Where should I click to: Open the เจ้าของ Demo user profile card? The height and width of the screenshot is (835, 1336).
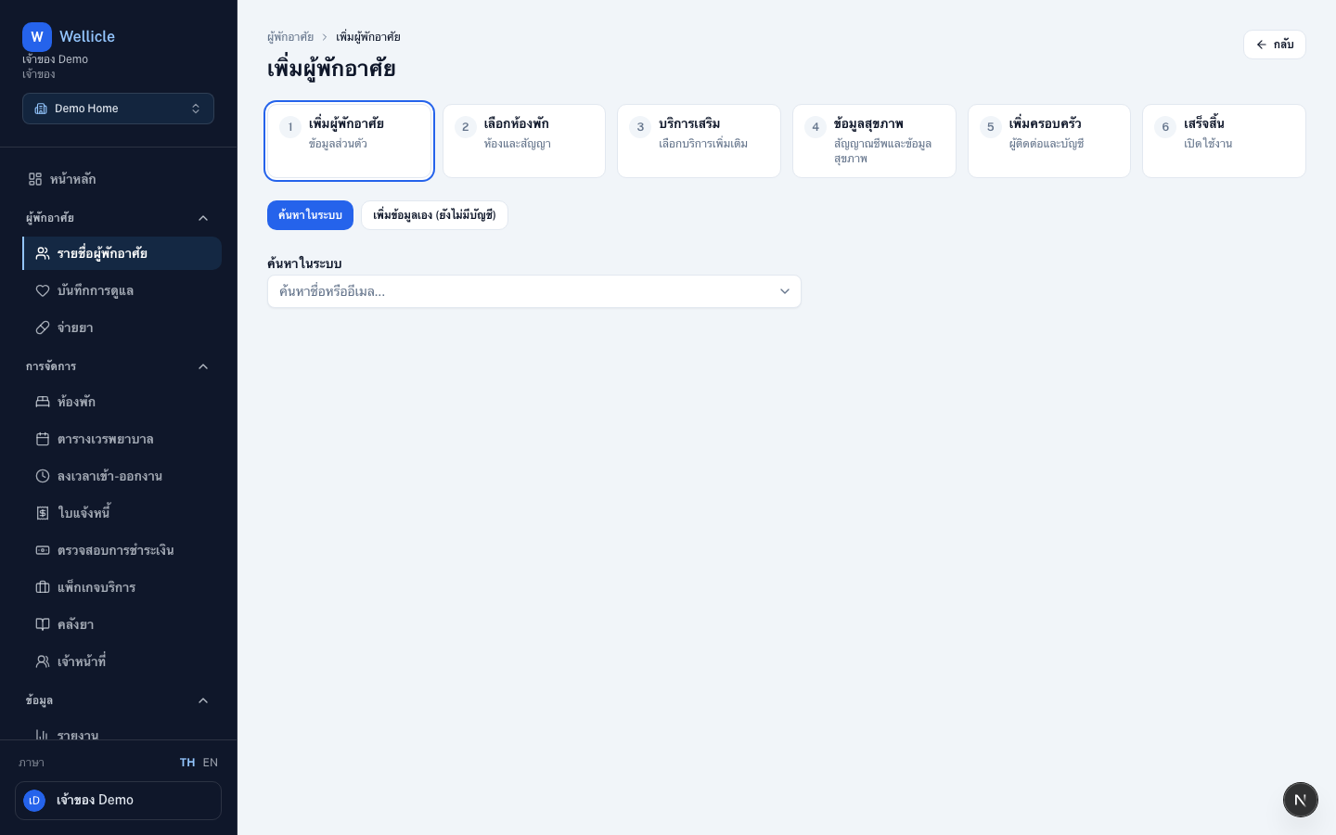tap(118, 801)
